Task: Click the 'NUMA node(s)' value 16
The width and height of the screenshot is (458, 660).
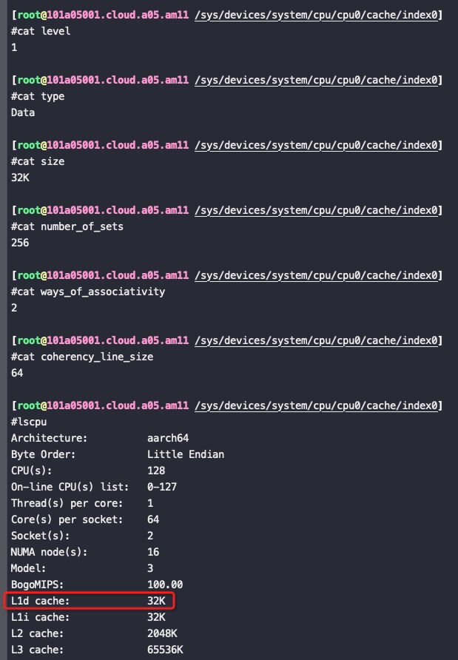Action: pos(153,552)
